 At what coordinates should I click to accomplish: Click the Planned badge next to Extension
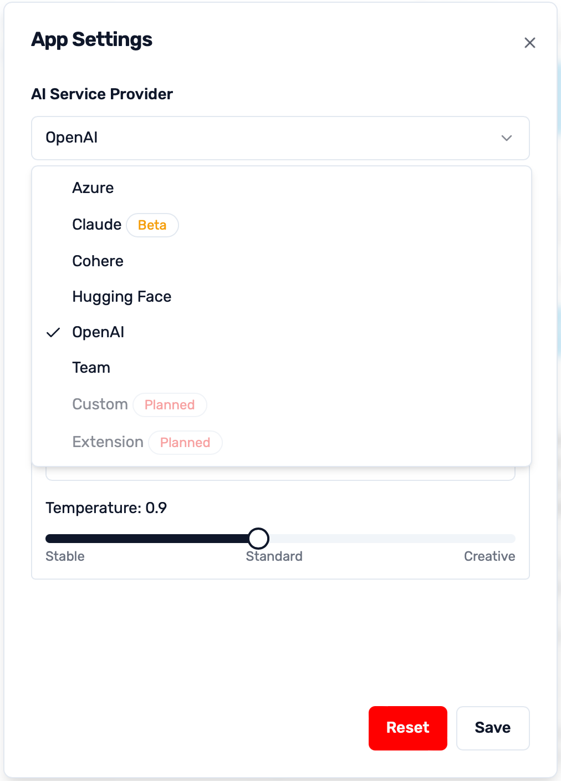tap(185, 442)
